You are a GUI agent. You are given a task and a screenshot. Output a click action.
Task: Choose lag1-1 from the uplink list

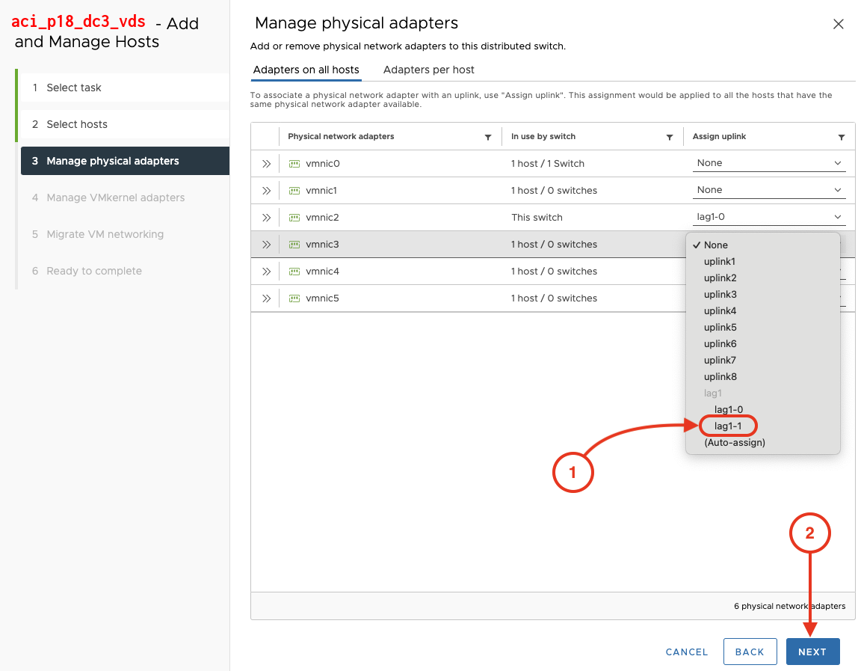pos(728,426)
